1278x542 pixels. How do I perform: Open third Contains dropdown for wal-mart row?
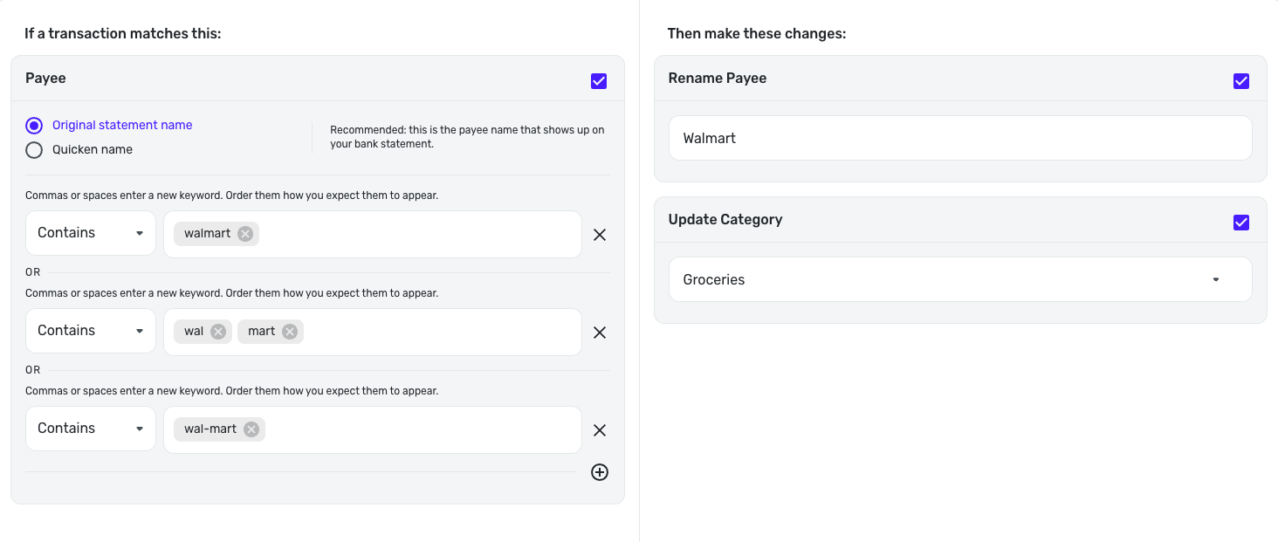[91, 429]
